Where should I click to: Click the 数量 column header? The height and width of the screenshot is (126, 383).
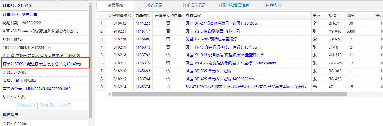pyautogui.click(x=351, y=15)
